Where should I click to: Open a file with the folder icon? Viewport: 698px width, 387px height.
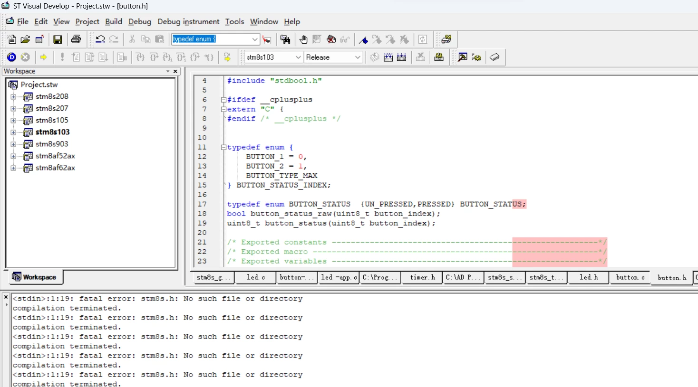[26, 39]
